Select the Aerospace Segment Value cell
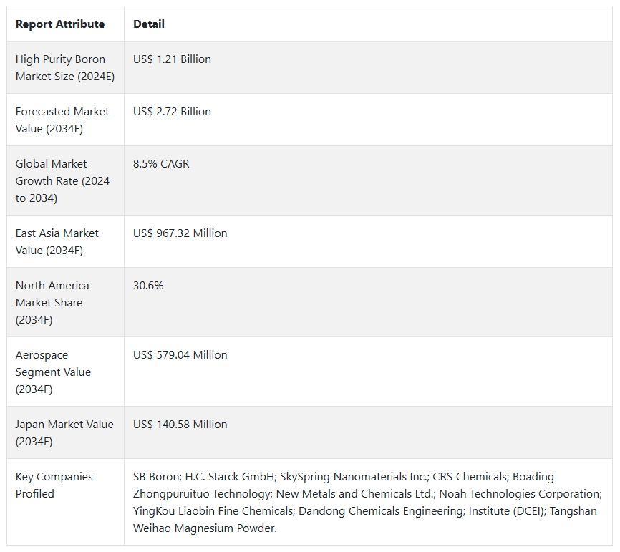Viewport: 620px width, 552px height. coord(53,372)
